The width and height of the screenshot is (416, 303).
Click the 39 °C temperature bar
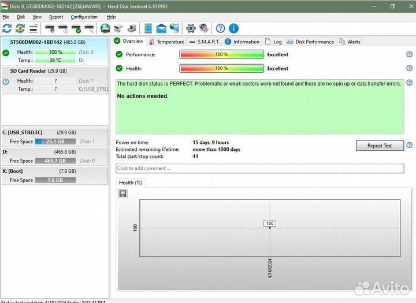click(55, 60)
